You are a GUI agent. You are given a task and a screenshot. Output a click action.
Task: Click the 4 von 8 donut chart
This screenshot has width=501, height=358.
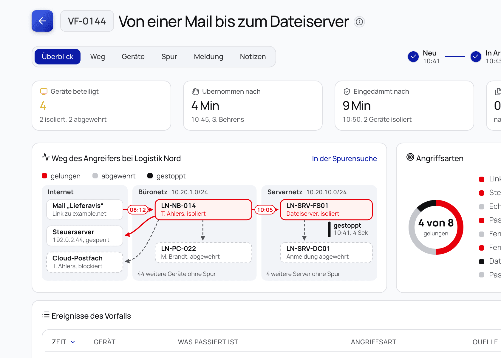coord(436,227)
